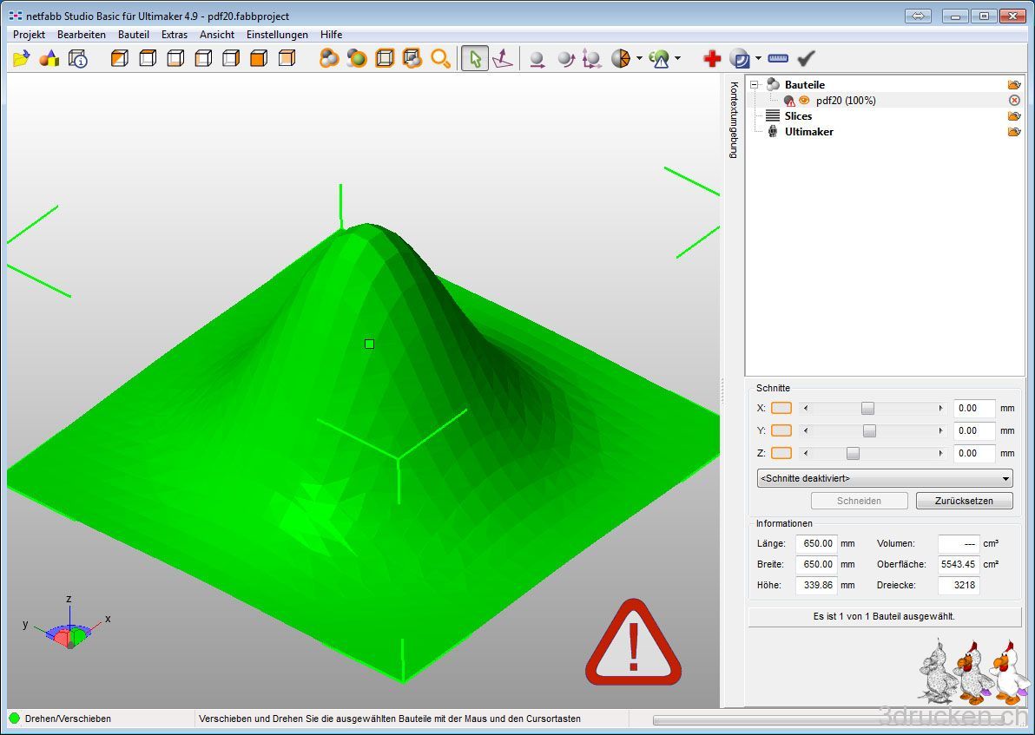This screenshot has width=1035, height=735.
Task: Select the third view cube in toolbar
Action: pos(175,59)
